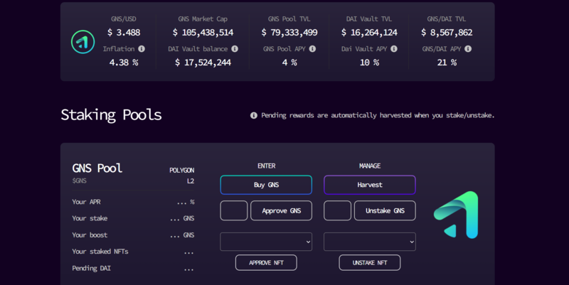569x285 pixels.
Task: Click the GNS/DAI APY info icon
Action: point(468,48)
